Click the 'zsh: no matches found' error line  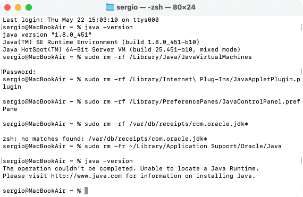[105, 139]
